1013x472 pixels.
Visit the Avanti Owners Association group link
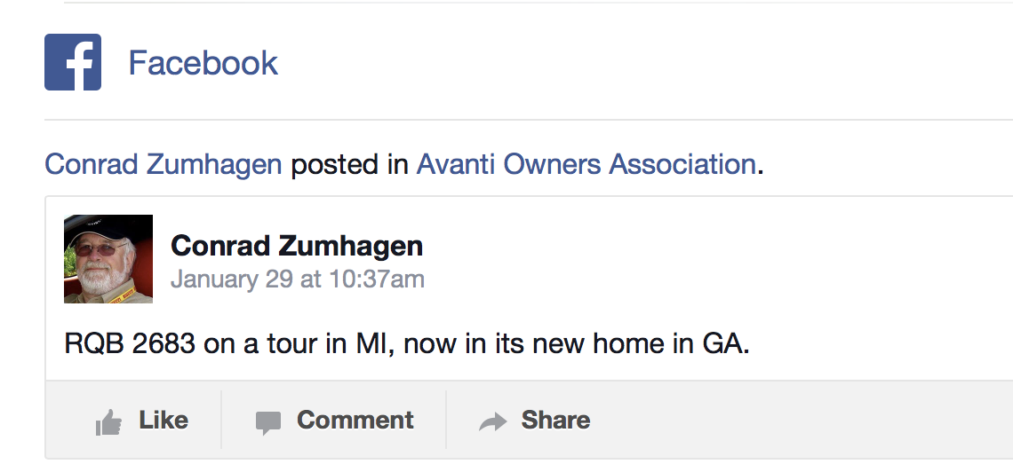pos(586,164)
